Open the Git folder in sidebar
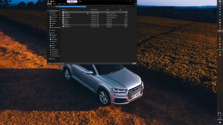 tap(52, 25)
